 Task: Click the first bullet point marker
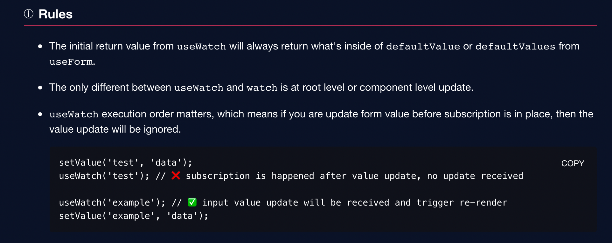(x=40, y=47)
